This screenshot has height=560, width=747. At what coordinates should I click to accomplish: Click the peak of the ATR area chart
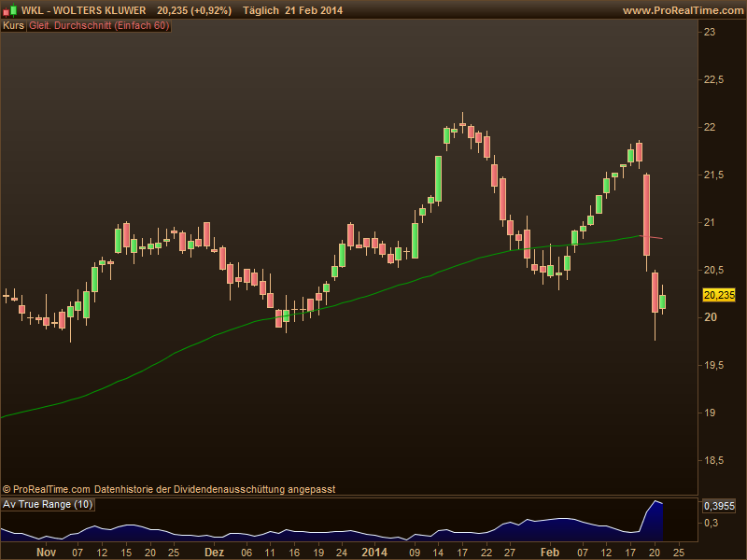point(656,501)
